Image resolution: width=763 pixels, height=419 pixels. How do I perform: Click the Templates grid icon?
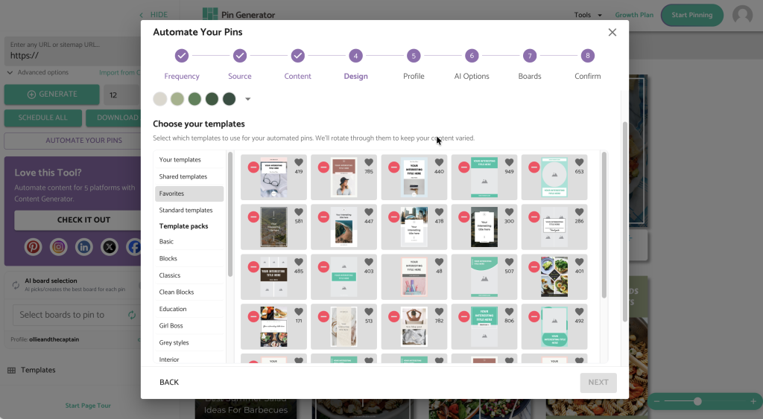coord(12,371)
